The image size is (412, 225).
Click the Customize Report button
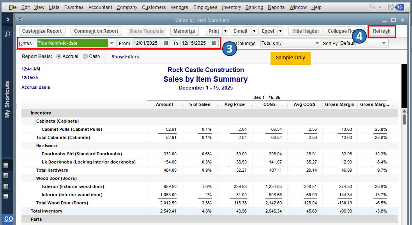pos(42,31)
